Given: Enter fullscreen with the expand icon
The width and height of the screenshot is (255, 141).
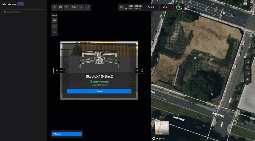Looking at the screenshot, I should click(x=88, y=7).
